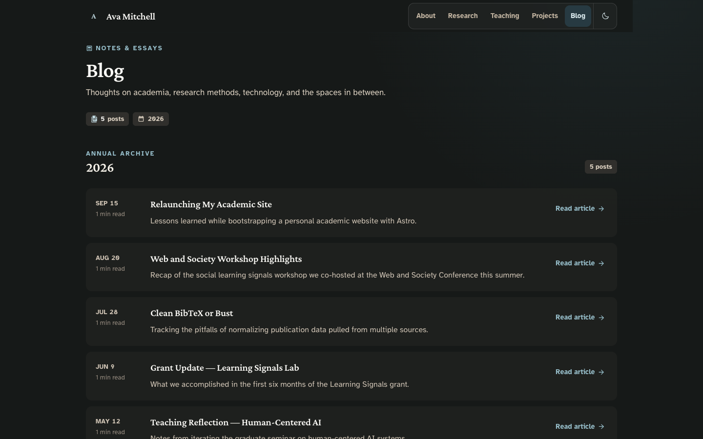The height and width of the screenshot is (439, 703).
Task: Click the Ava Mitchell site title
Action: [131, 17]
